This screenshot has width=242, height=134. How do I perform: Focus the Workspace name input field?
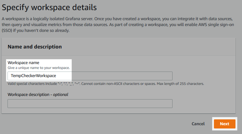[90, 76]
